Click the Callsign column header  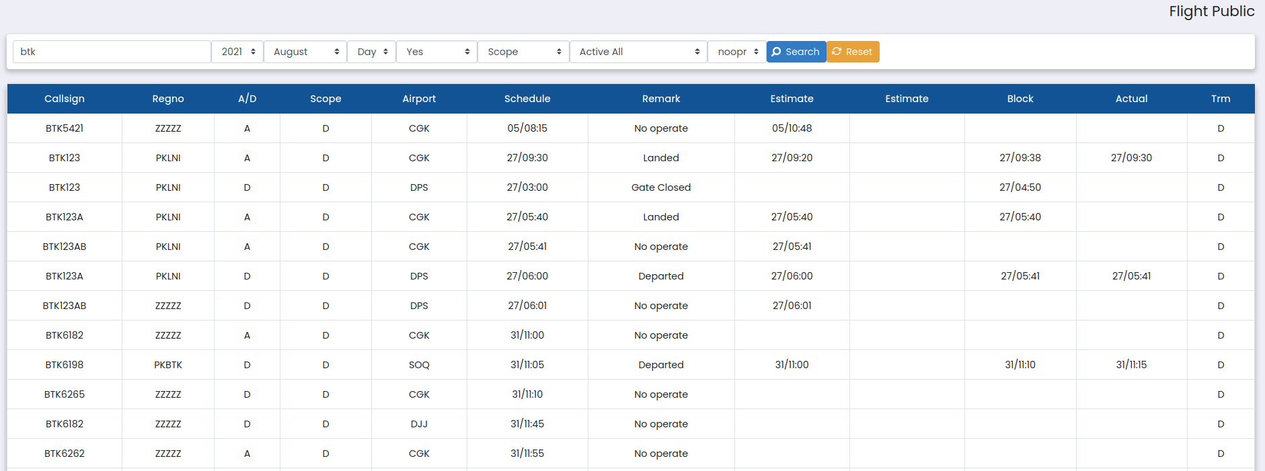[65, 99]
